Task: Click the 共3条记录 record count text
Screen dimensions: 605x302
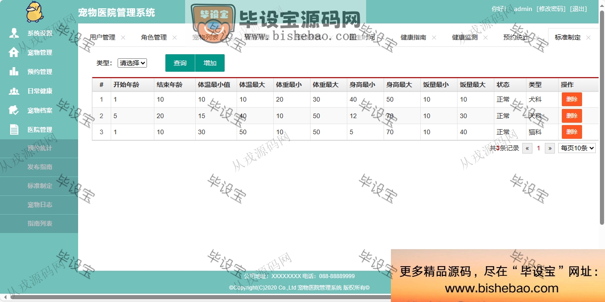Action: click(x=504, y=148)
